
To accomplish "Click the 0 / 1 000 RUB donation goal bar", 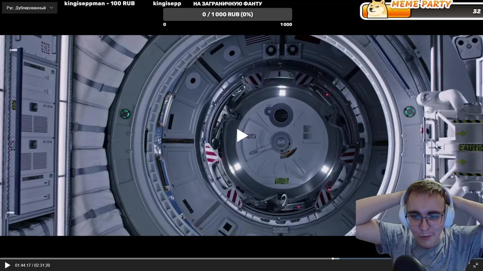I will 228,14.
